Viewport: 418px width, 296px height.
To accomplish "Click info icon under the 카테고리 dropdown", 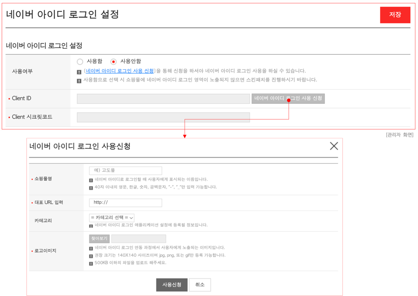I will coord(91,226).
